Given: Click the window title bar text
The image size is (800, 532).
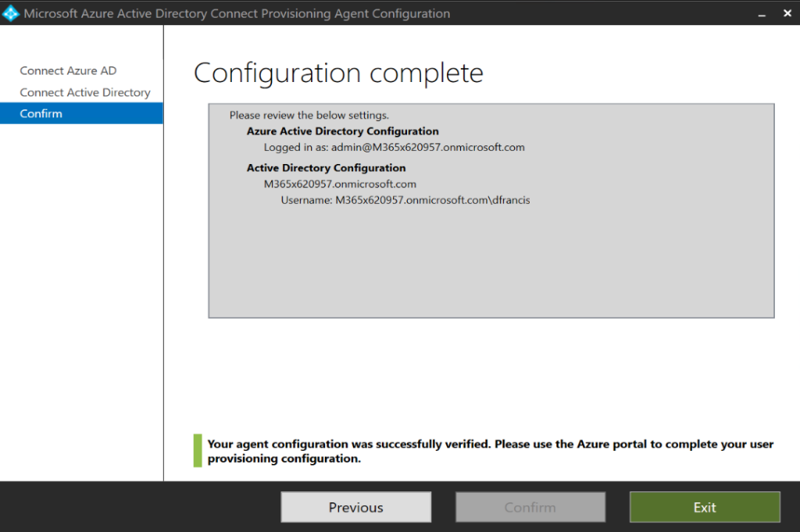Looking at the screenshot, I should click(237, 12).
